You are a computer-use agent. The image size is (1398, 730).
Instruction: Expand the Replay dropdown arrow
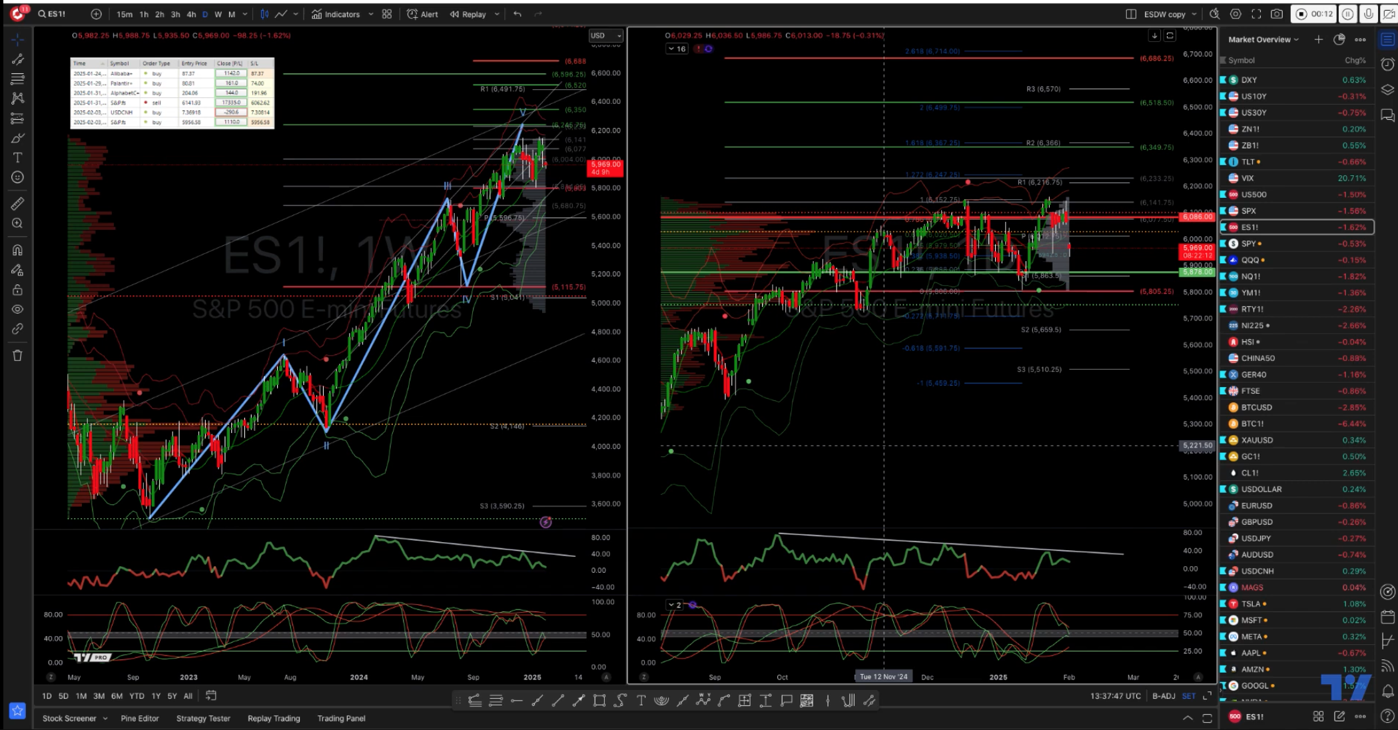pyautogui.click(x=497, y=14)
